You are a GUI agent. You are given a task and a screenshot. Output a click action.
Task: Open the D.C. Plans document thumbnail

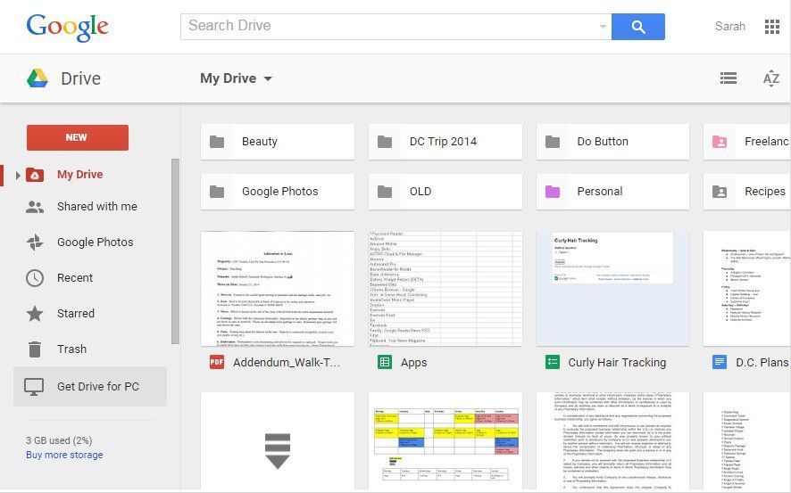point(747,289)
